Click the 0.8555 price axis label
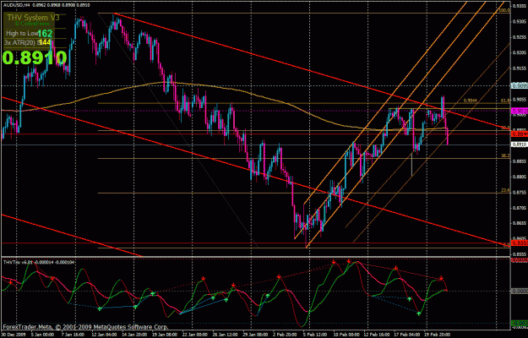Viewport: 528px width, 338px height. click(520, 253)
